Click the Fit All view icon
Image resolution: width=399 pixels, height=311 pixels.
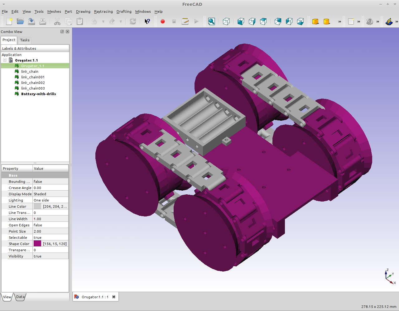click(211, 21)
